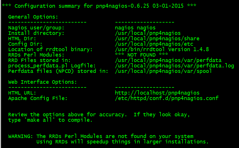The height and width of the screenshot is (148, 239).
Task: Click the 'nagios nagios' user/group value
Action: [135, 28]
